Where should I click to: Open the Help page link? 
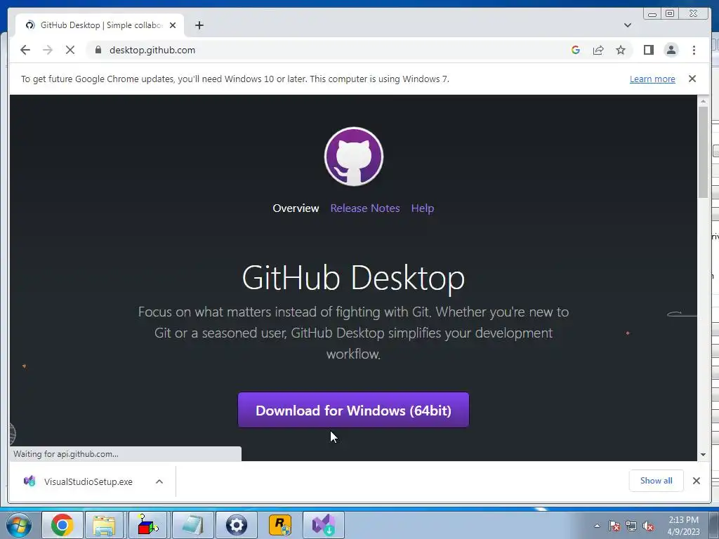click(422, 208)
